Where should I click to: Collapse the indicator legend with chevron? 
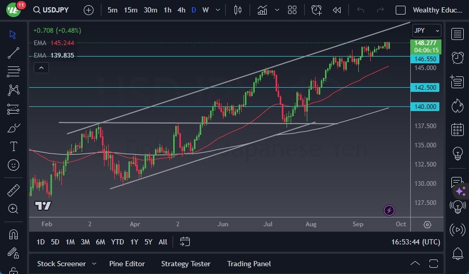click(41, 67)
